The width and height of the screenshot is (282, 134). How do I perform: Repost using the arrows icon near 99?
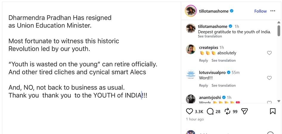click(227, 112)
